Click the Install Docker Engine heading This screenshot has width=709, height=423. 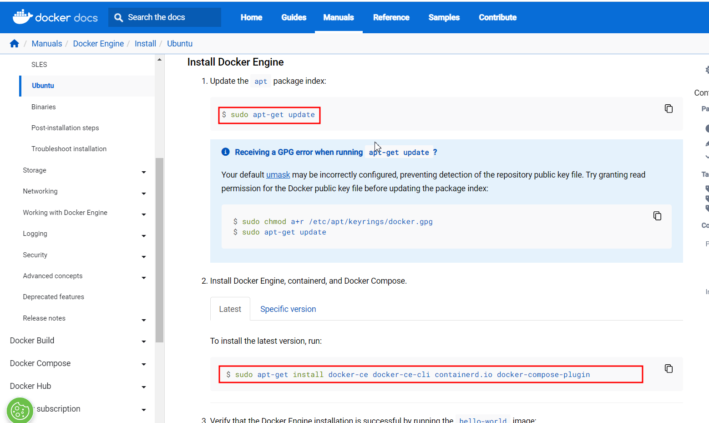pyautogui.click(x=235, y=62)
